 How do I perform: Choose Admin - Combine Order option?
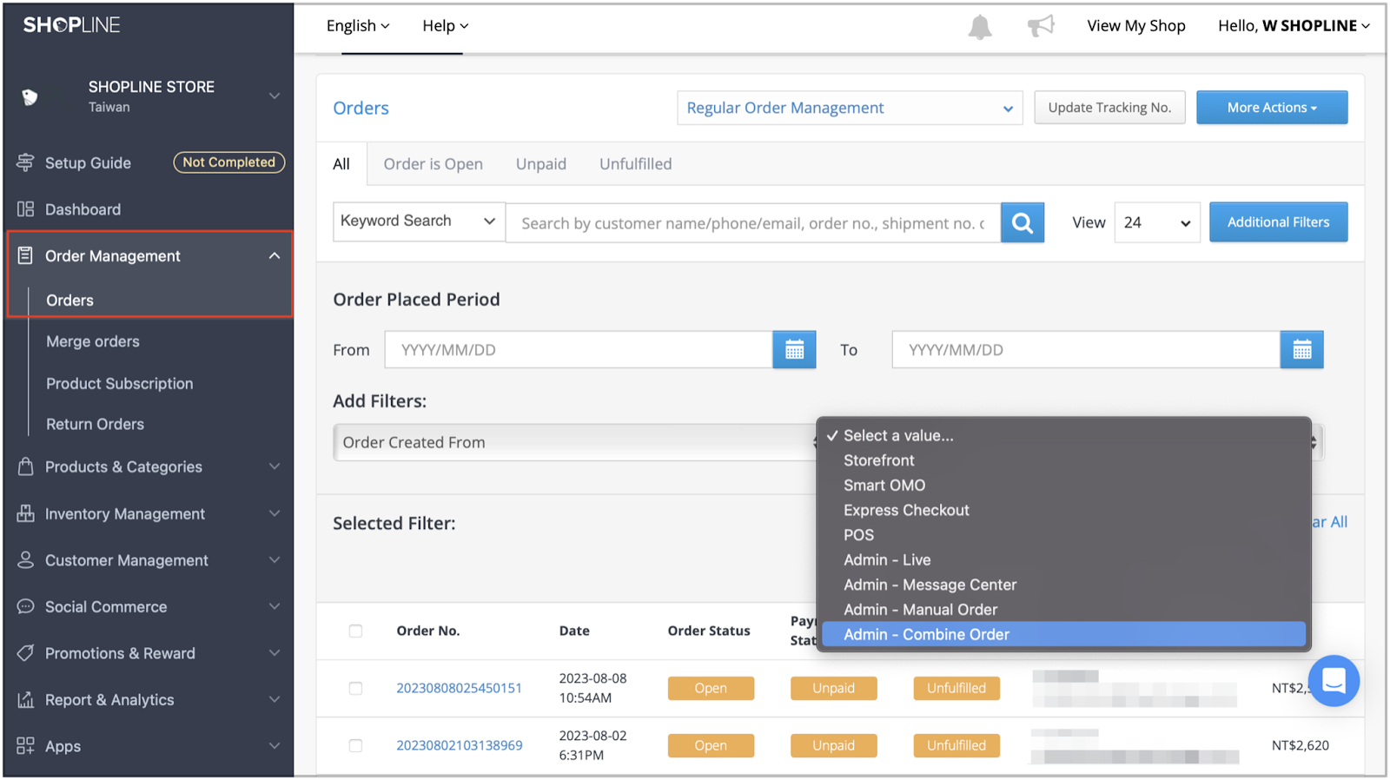(x=1062, y=635)
